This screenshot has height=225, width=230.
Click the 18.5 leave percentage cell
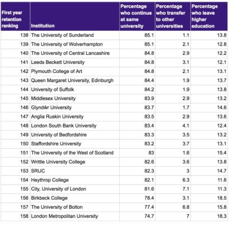point(209,198)
